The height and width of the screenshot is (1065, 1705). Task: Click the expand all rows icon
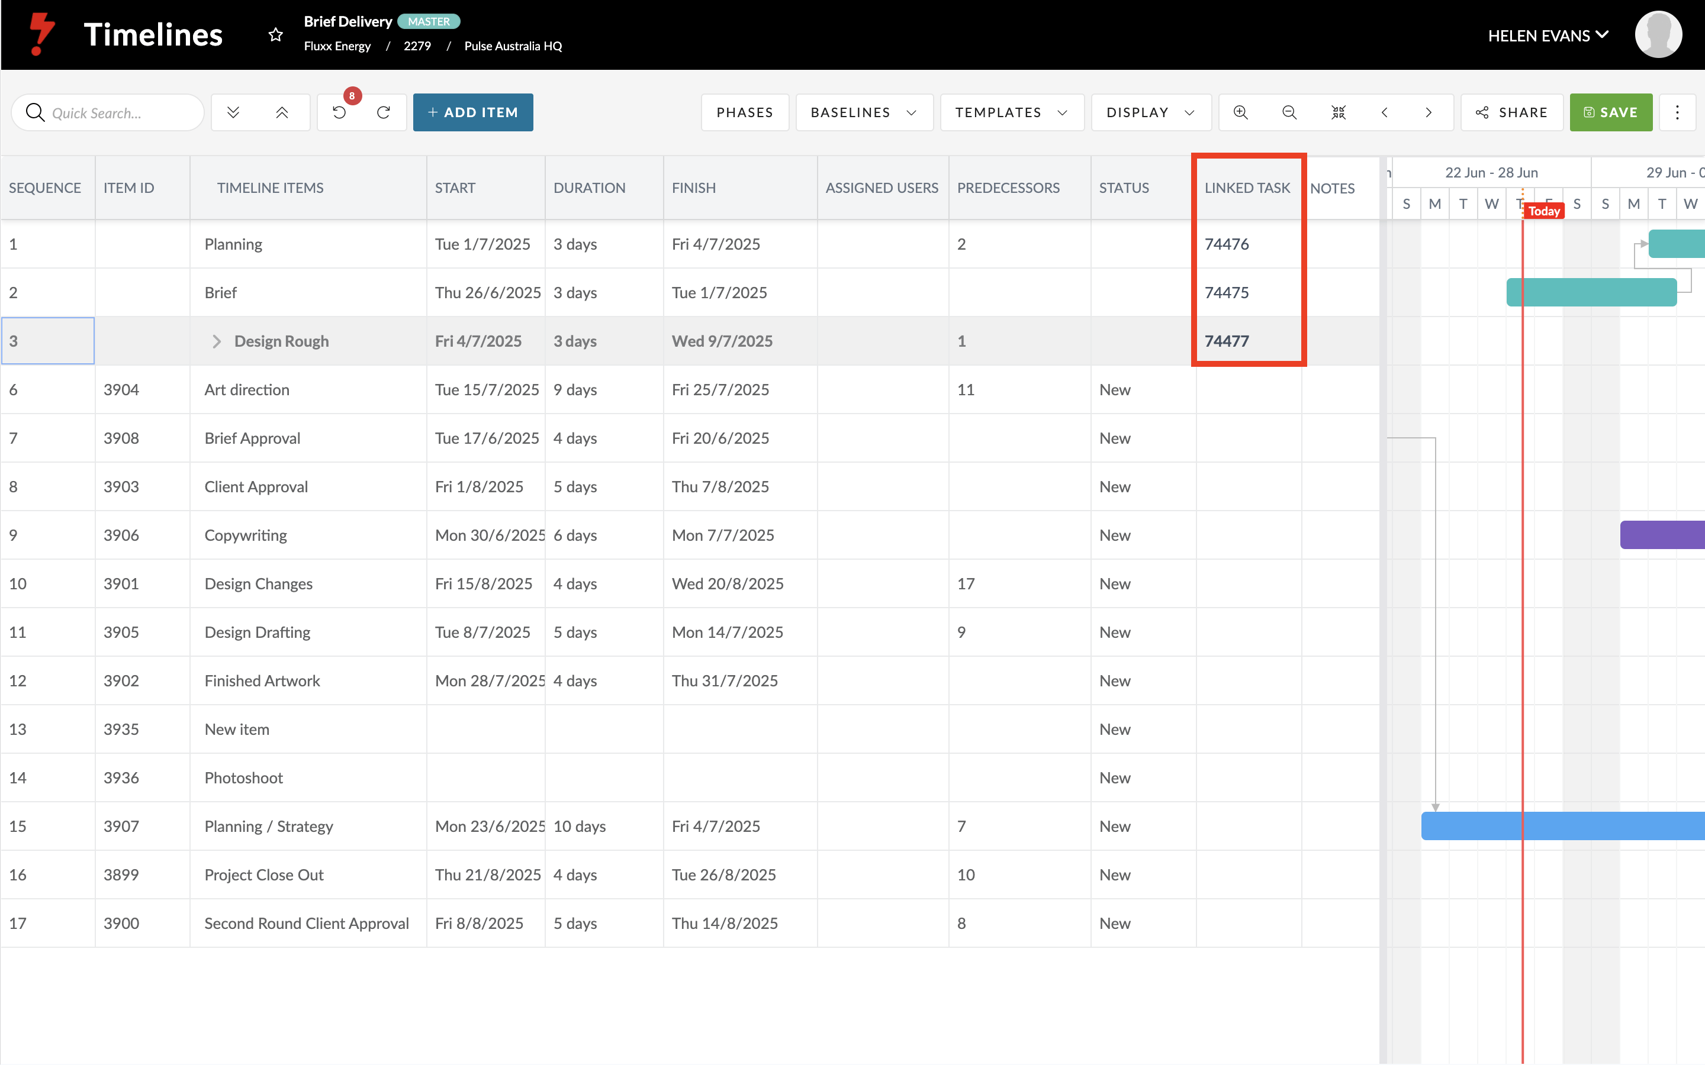click(x=233, y=112)
